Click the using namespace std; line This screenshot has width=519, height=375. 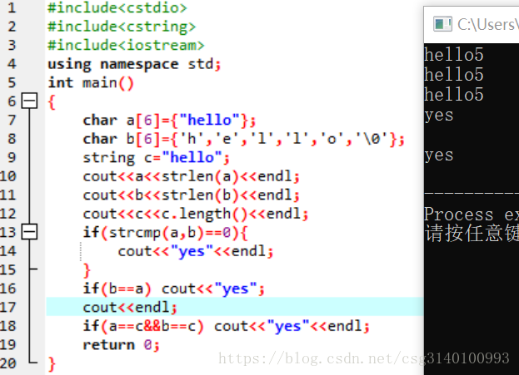point(134,64)
